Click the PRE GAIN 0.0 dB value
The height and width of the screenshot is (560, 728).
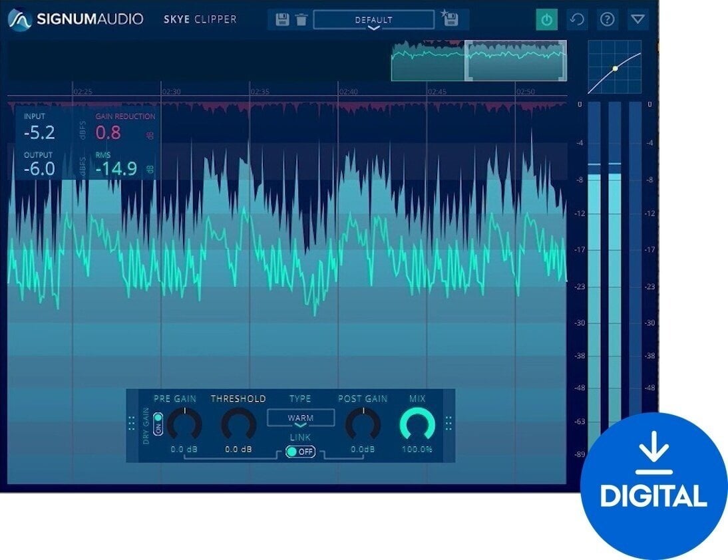pos(184,449)
